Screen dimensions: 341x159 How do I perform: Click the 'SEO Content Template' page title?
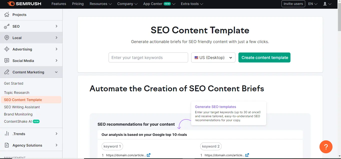200,30
